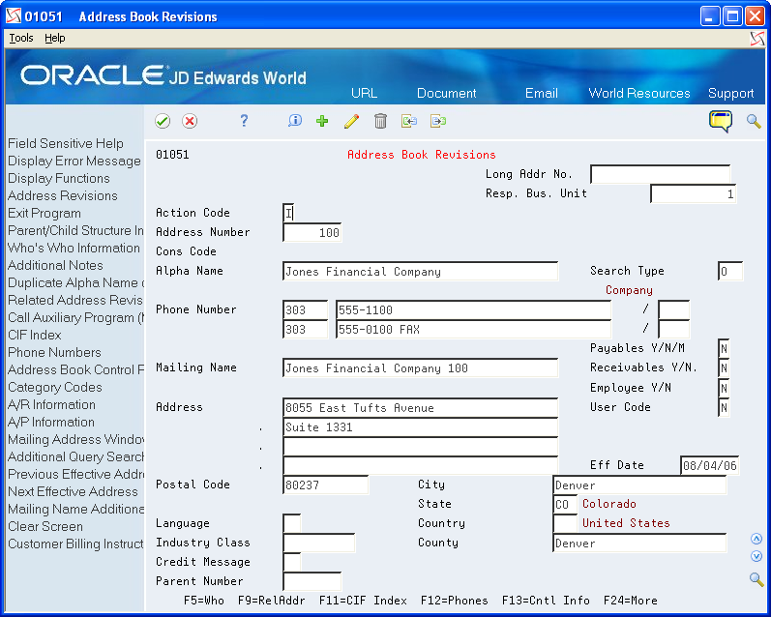Viewport: 771px width, 617px height.
Task: Open the Support link in the banner
Action: [730, 94]
